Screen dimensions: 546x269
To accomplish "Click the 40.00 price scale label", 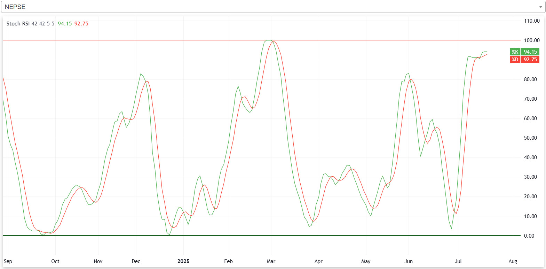I will pyautogui.click(x=530, y=157).
